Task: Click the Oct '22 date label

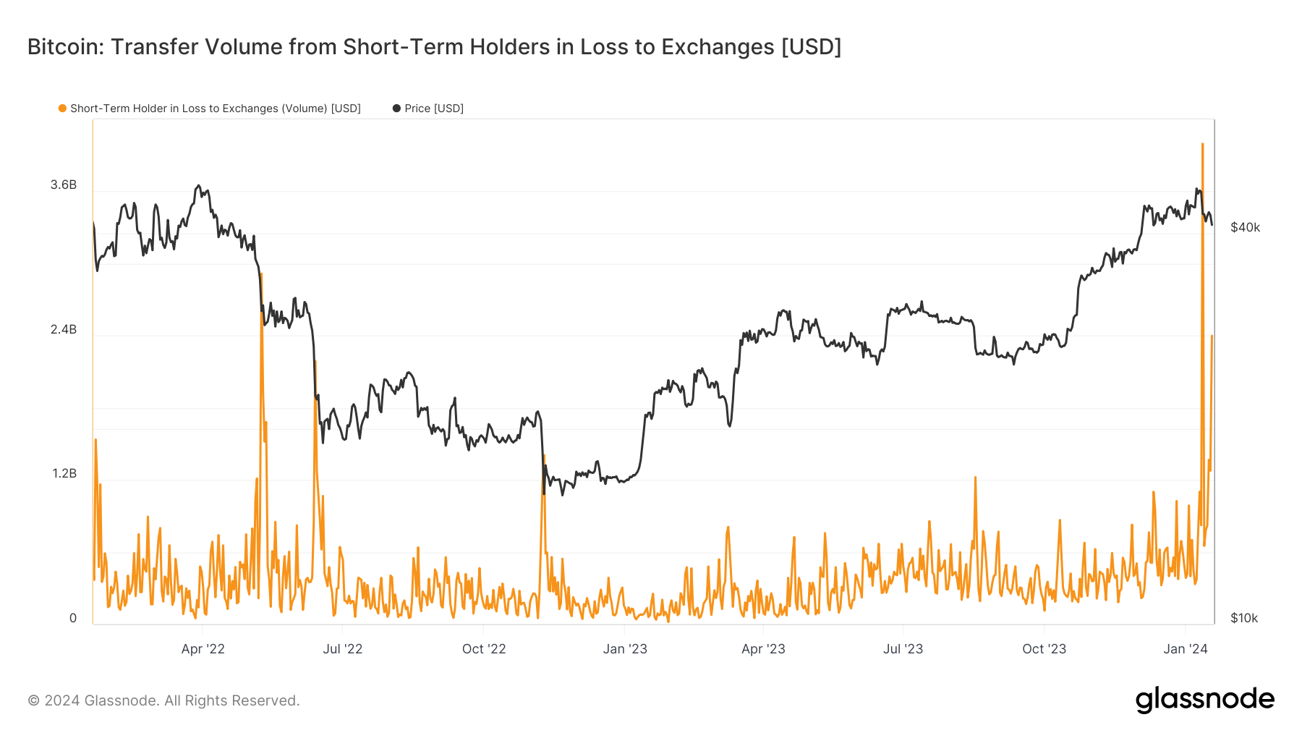Action: [x=484, y=649]
